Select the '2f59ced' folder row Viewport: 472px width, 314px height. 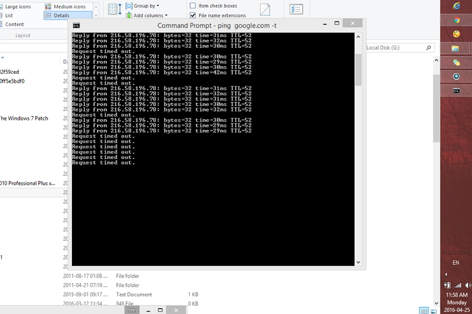click(x=9, y=72)
